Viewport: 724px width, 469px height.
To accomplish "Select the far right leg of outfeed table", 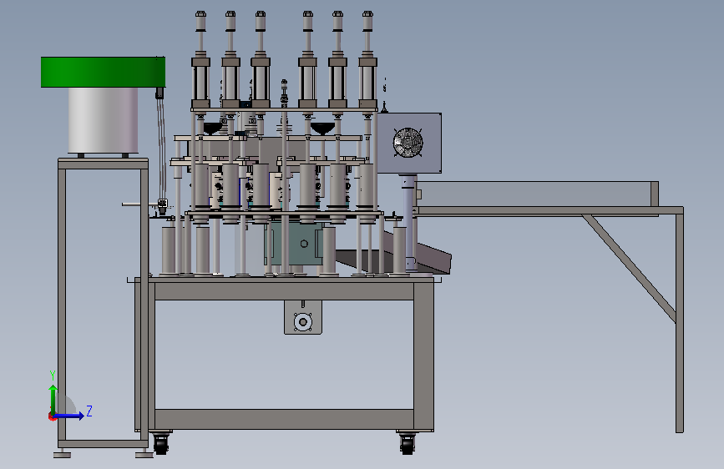I will point(679,323).
